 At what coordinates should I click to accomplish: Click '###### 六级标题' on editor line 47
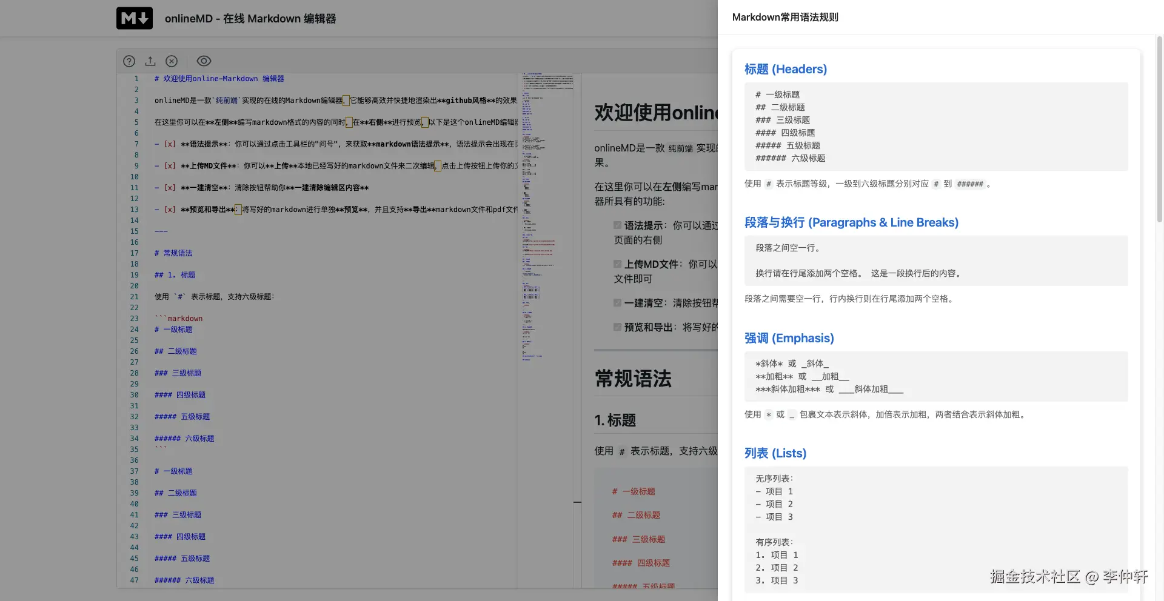pyautogui.click(x=184, y=580)
